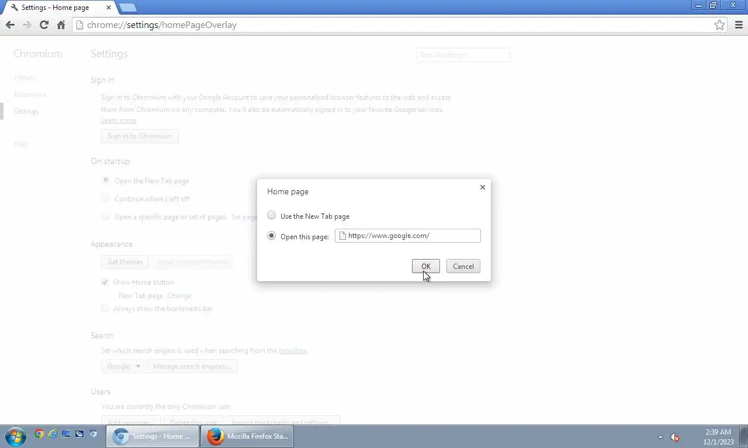Click the Users section heading
Viewport: 748px width, 448px height.
101,391
